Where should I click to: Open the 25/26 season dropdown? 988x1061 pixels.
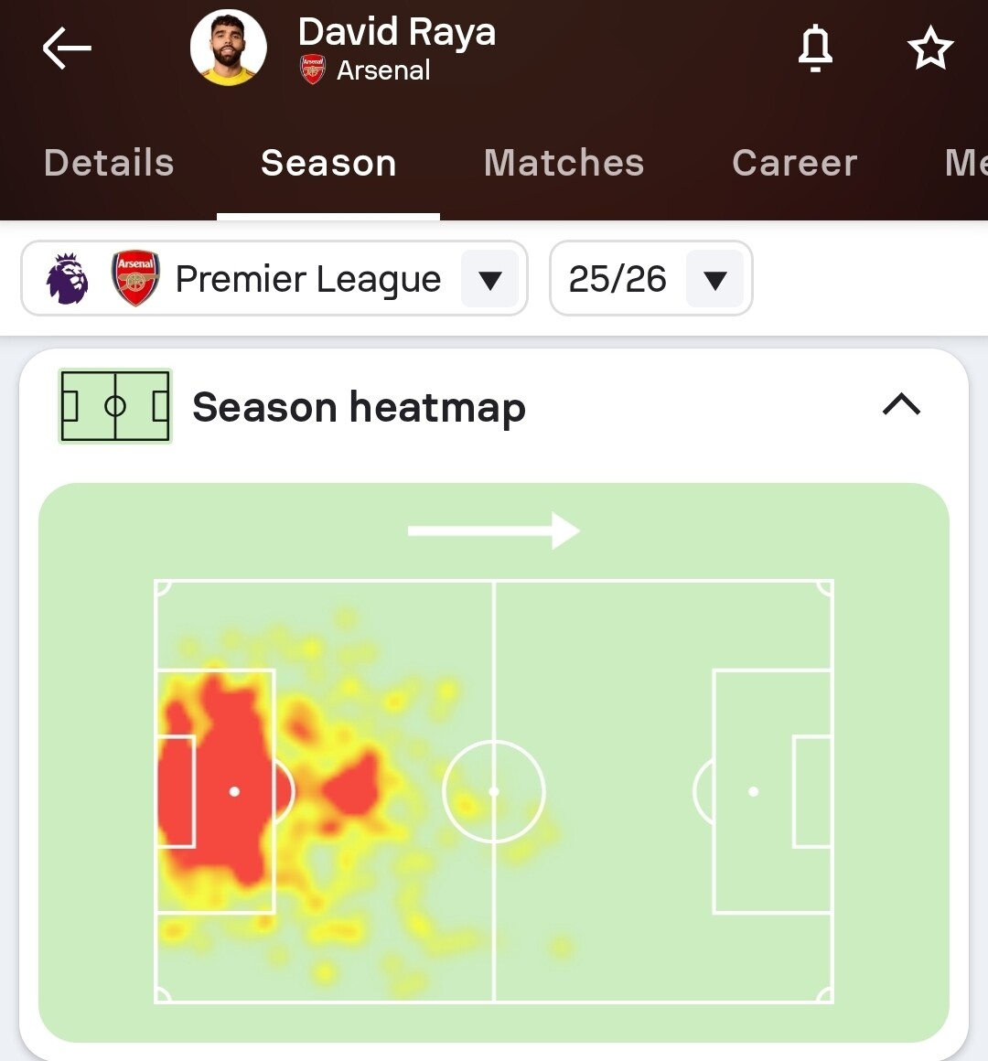714,279
